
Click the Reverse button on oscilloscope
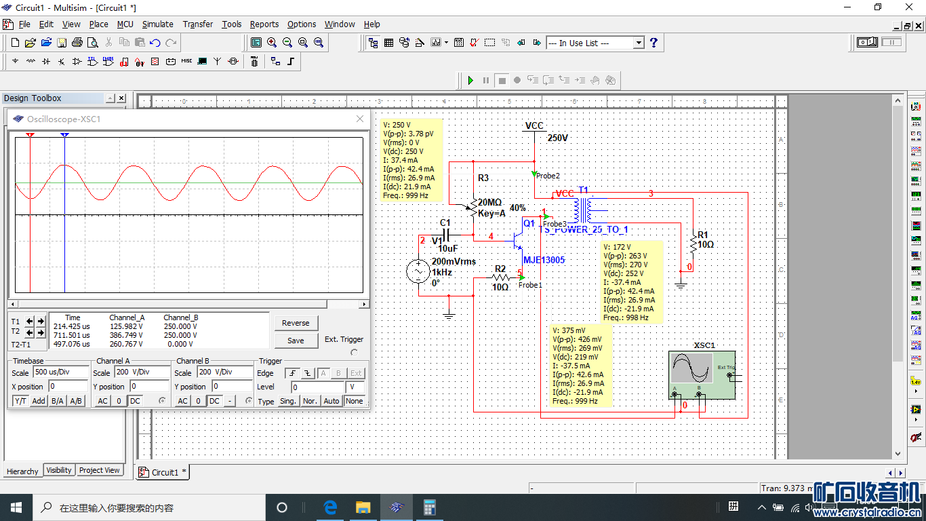click(x=296, y=323)
